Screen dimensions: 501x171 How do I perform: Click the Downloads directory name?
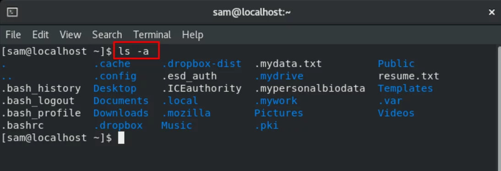(121, 113)
